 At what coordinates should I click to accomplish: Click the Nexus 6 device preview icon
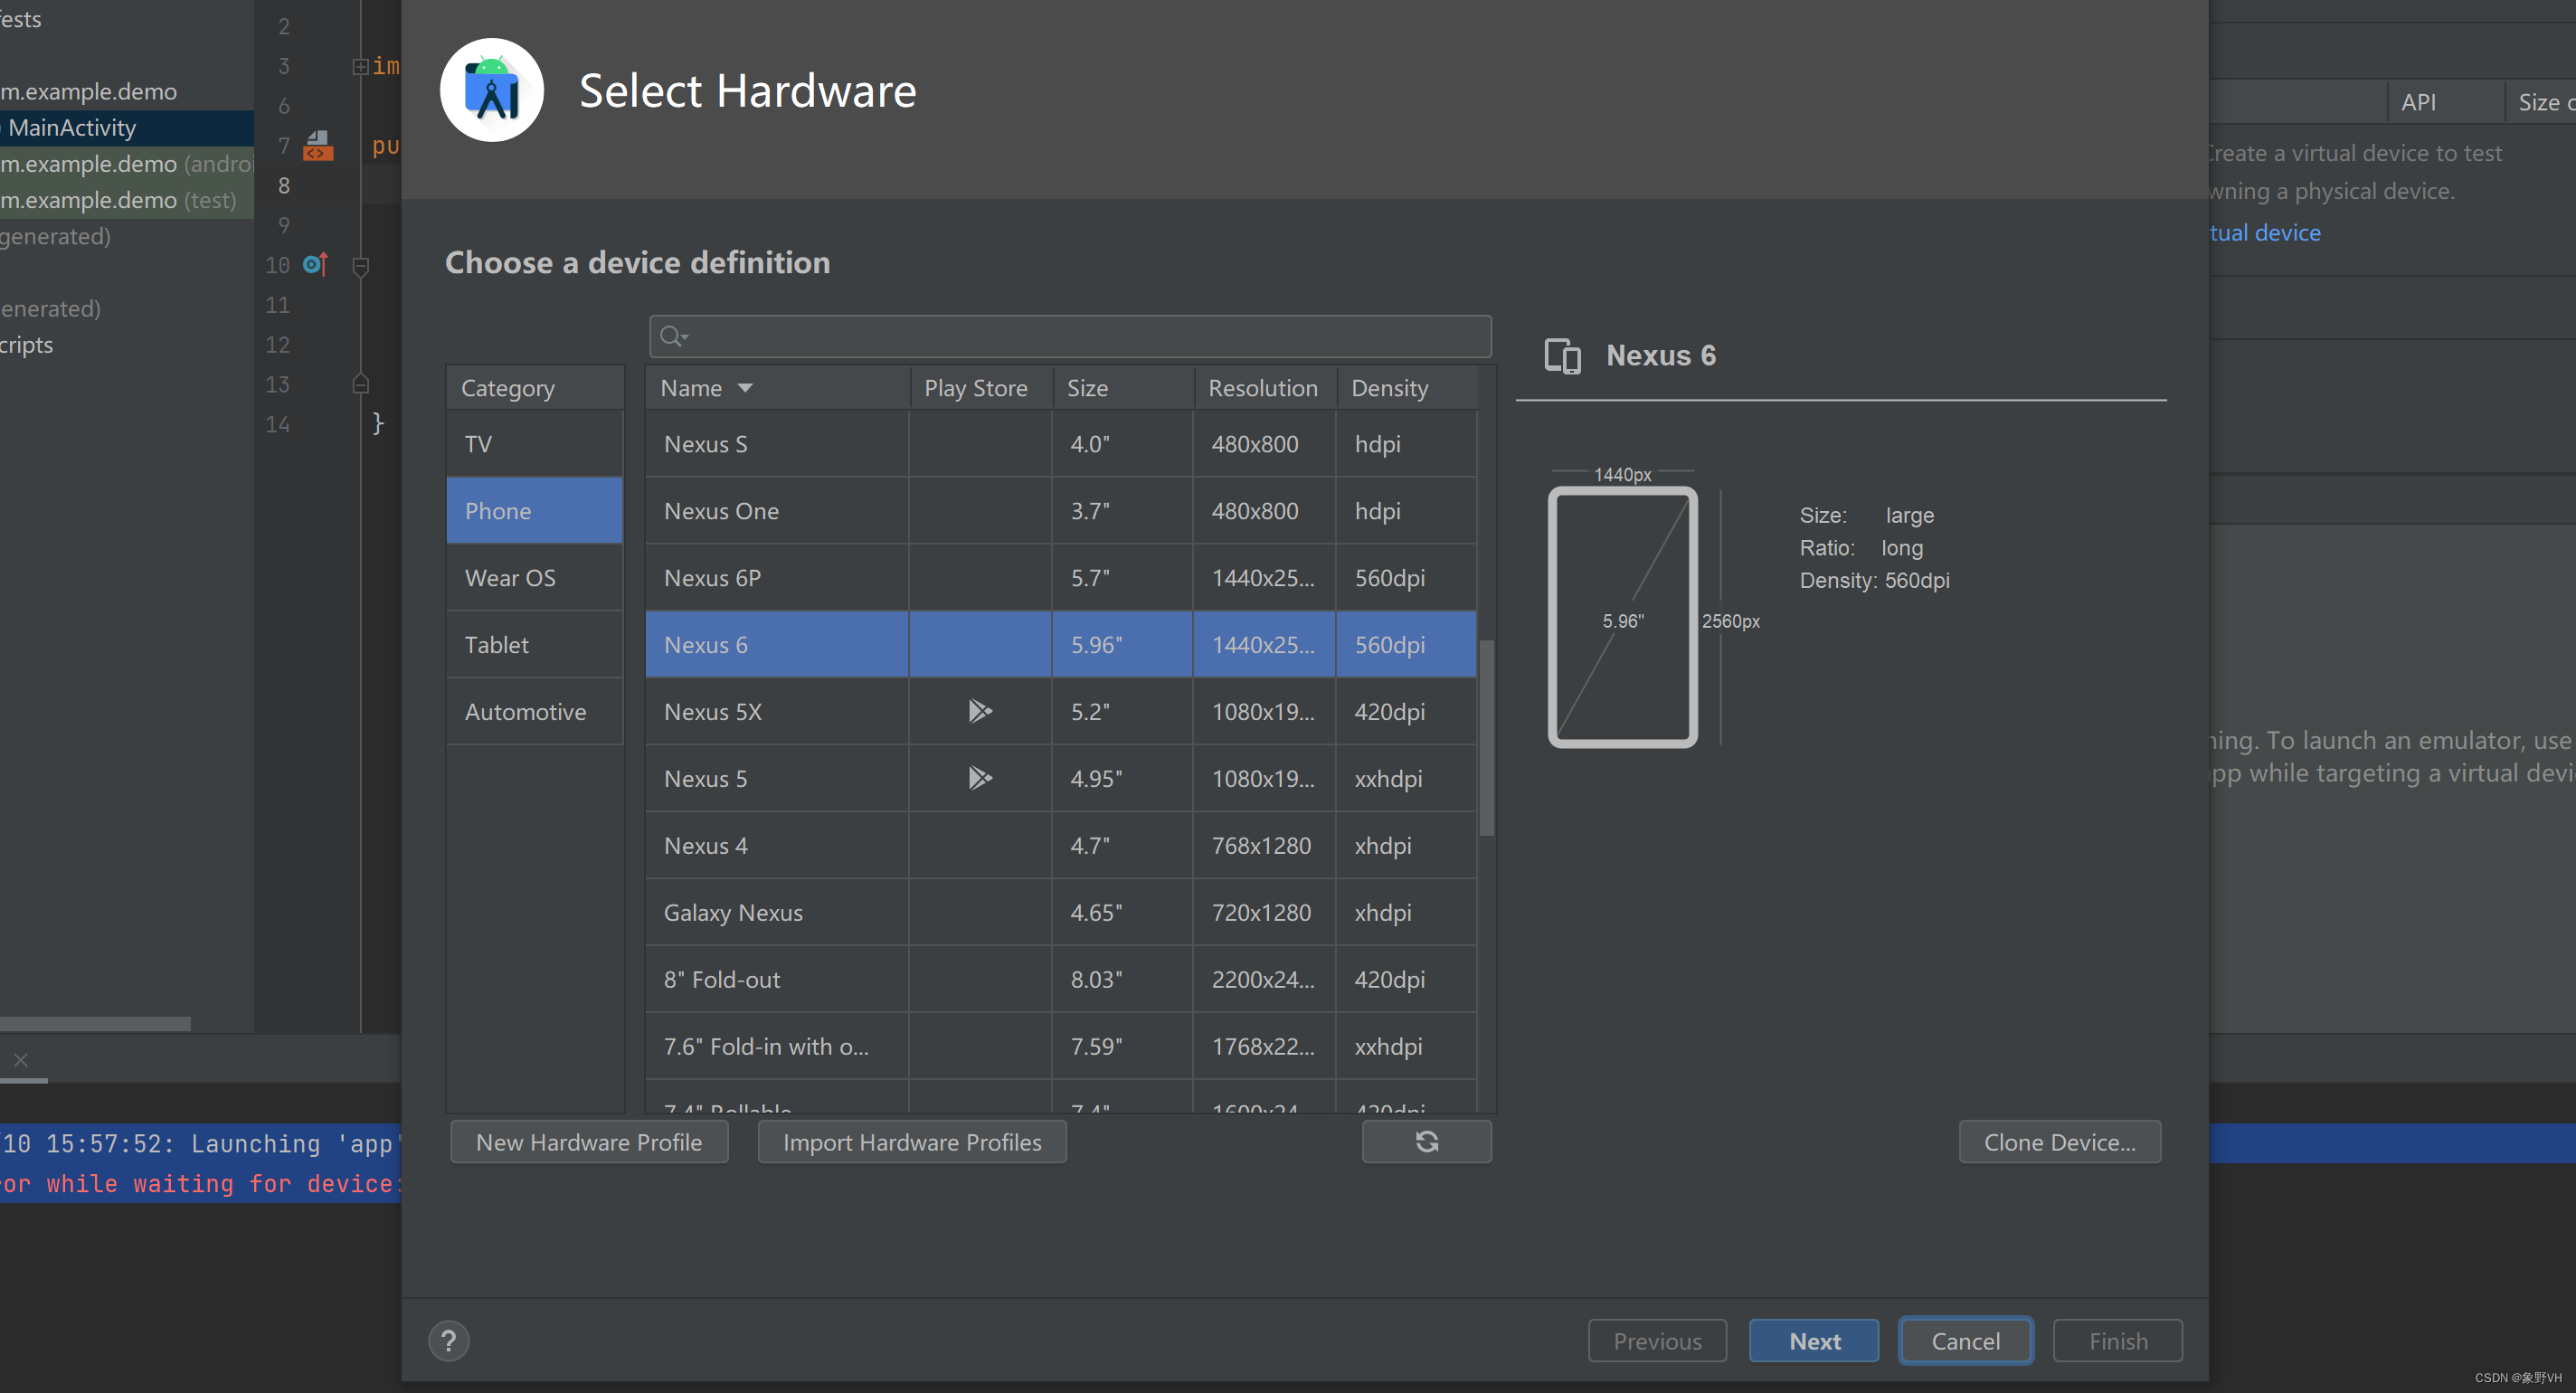click(1562, 356)
